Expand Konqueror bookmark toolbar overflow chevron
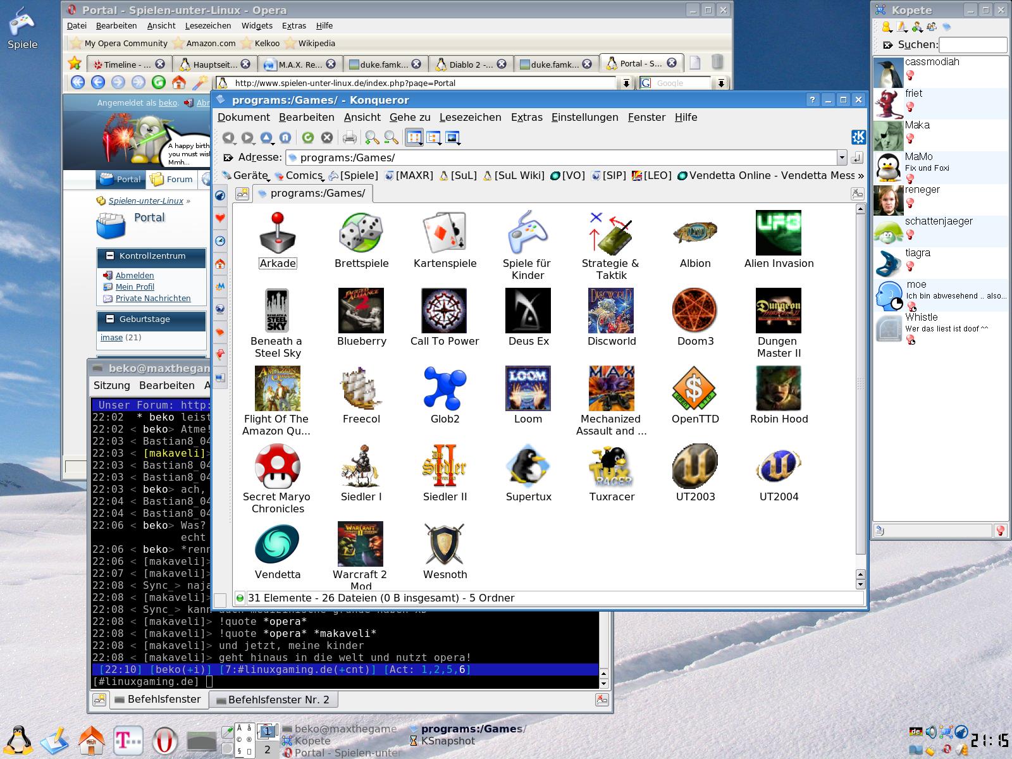The image size is (1012, 759). coord(860,175)
